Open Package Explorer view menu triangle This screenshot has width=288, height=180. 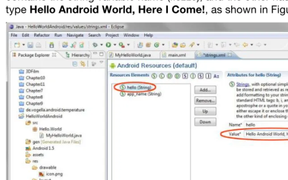pyautogui.click(x=101, y=63)
